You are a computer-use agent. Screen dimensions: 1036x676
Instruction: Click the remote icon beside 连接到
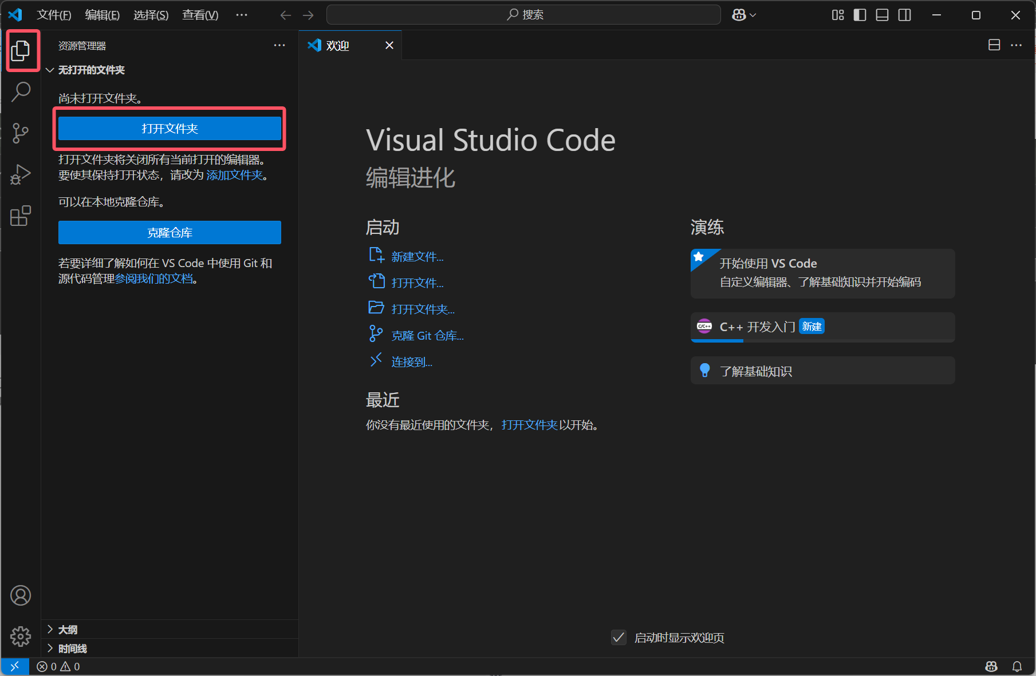tap(376, 360)
